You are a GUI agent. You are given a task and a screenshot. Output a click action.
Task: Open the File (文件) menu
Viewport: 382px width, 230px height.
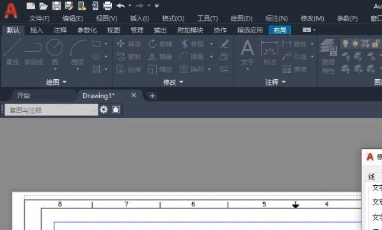coord(39,19)
